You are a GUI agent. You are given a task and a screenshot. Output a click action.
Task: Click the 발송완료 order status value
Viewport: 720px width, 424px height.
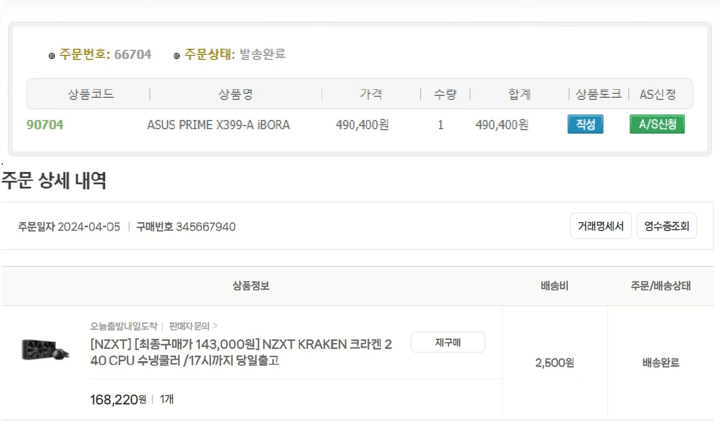[263, 54]
